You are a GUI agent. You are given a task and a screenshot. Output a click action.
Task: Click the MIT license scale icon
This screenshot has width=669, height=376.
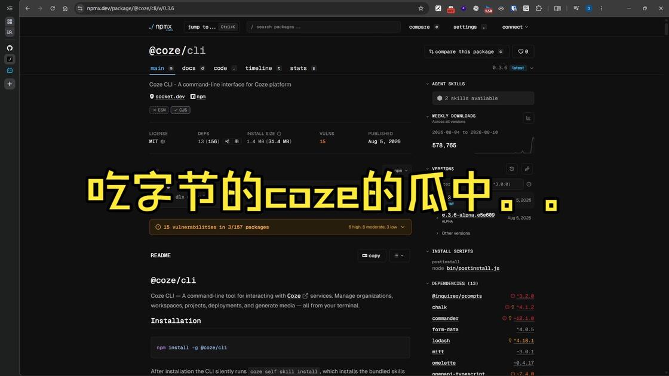[x=162, y=141]
